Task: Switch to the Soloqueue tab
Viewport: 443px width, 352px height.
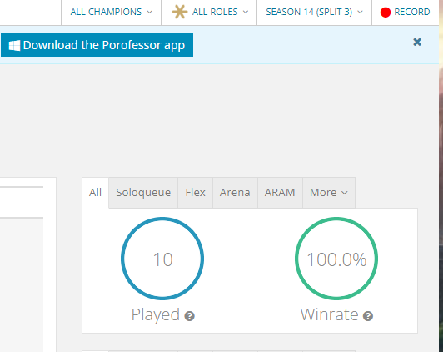Action: click(143, 193)
